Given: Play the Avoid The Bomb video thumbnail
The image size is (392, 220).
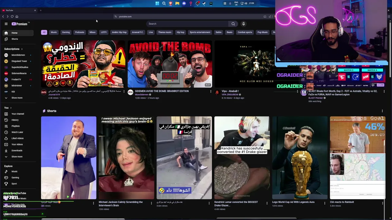Looking at the screenshot, I should 170,64.
